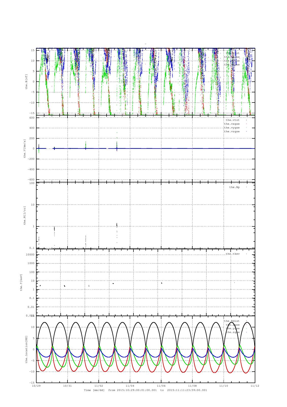Screen dimensions: 287x407
Task: Select the.Np legend entry in density panel
Action: [x=234, y=187]
